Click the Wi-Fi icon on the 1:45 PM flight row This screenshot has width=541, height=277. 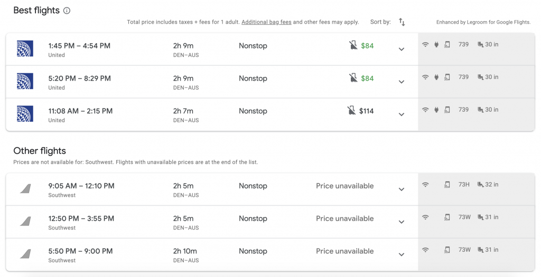425,44
